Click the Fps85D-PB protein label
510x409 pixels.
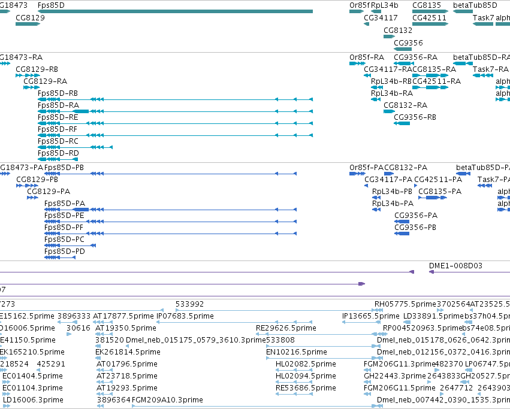point(64,168)
